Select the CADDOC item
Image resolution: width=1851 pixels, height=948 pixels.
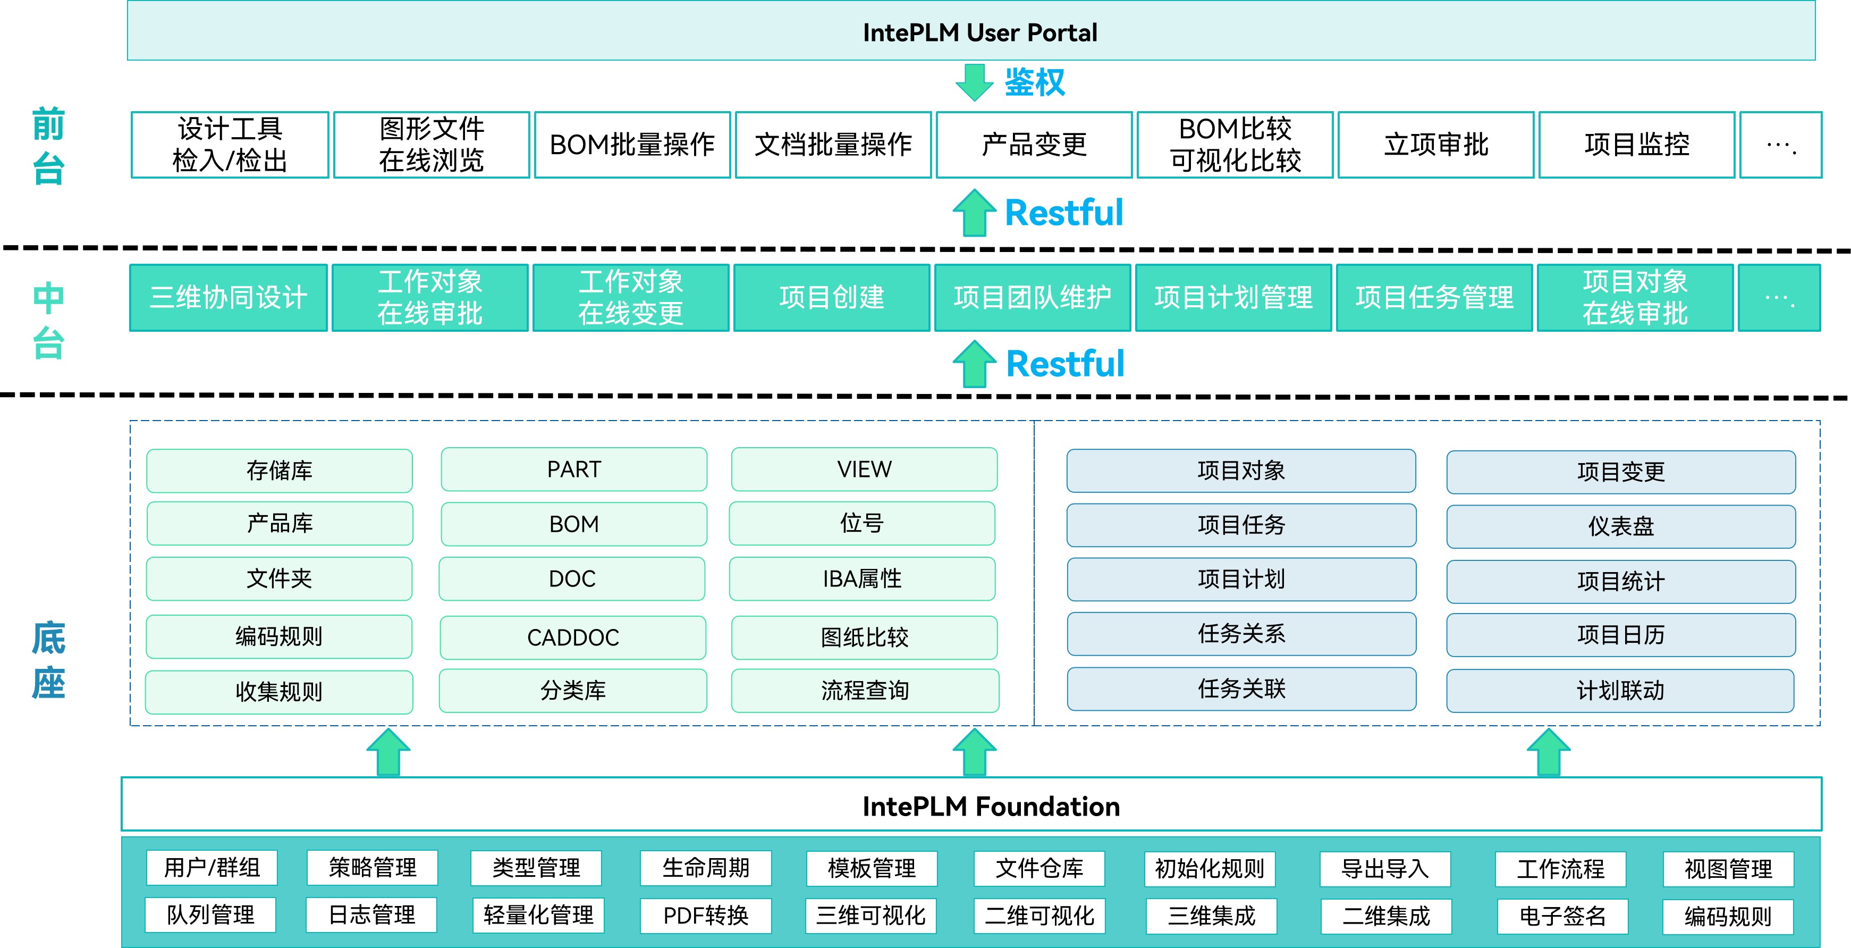[573, 637]
